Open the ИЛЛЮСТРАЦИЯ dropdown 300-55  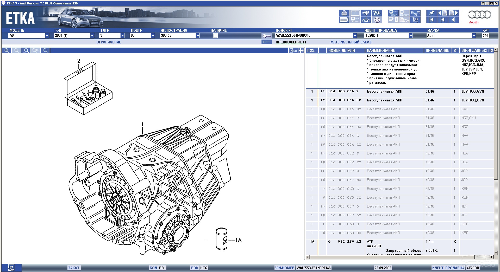pyautogui.click(x=198, y=36)
